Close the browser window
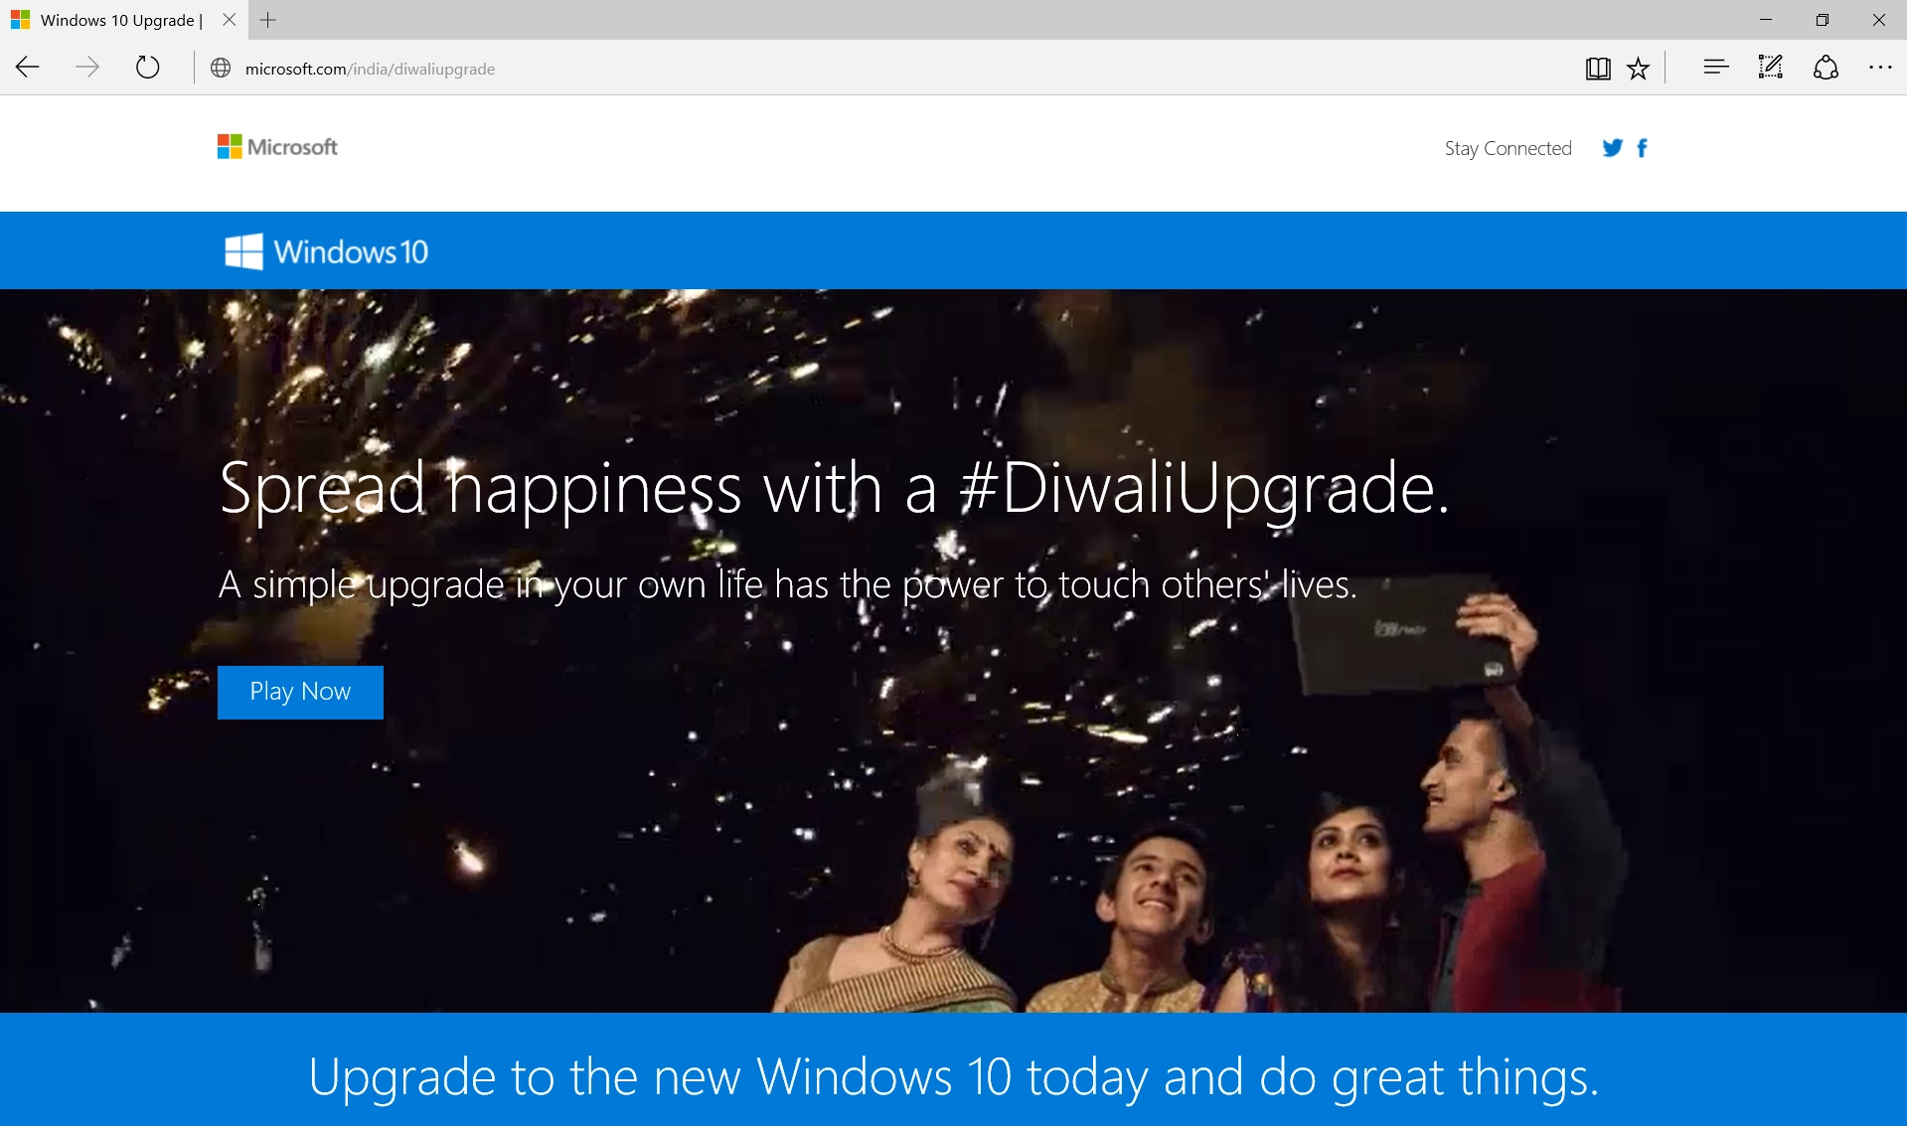This screenshot has height=1126, width=1907. [x=1879, y=20]
